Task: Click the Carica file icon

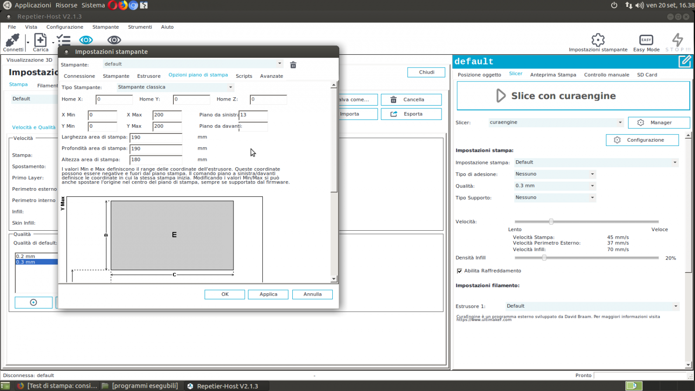Action: tap(40, 40)
